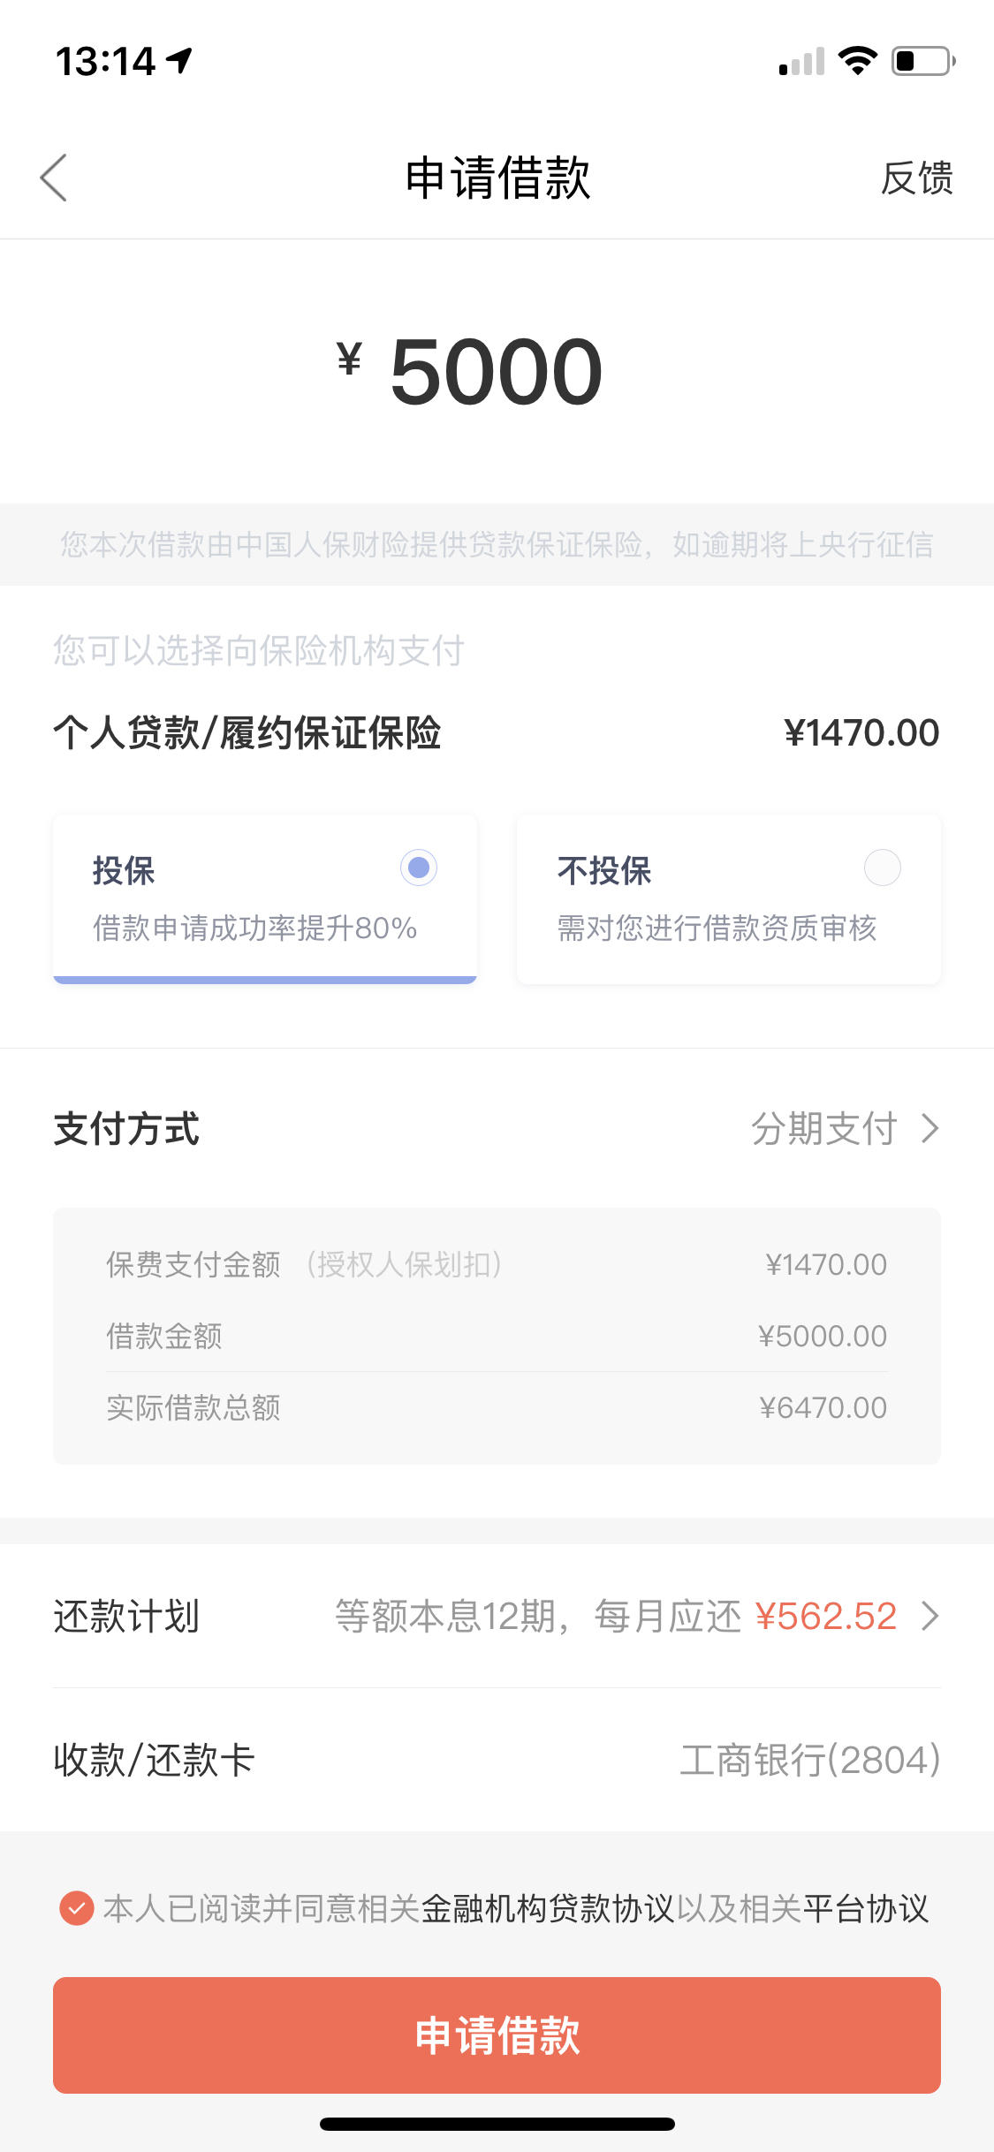Screen dimensions: 994x2152
Task: Open the 平台协议 agreement link
Action: pos(866,1908)
